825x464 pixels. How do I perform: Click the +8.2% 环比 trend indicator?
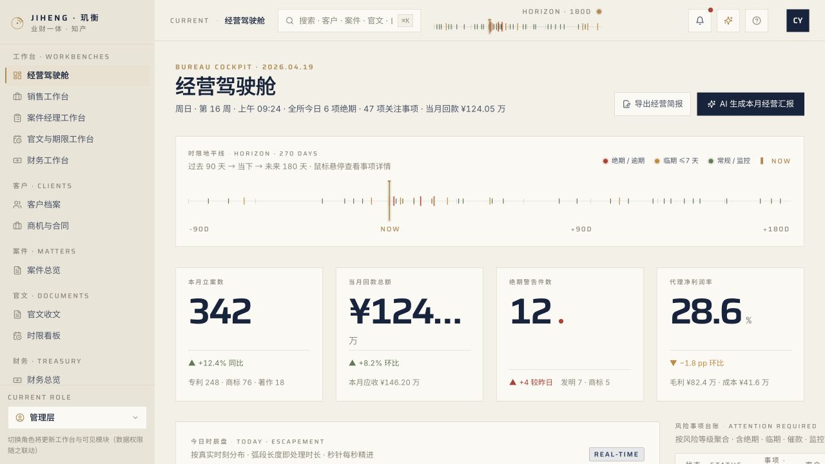pyautogui.click(x=374, y=363)
